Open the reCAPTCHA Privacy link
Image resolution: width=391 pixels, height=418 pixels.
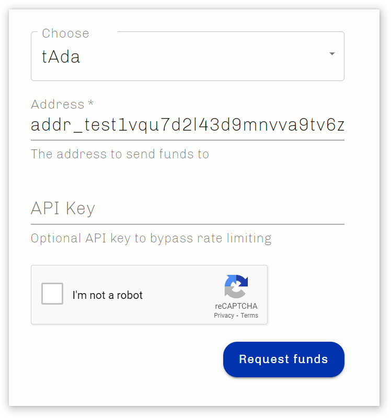[224, 316]
